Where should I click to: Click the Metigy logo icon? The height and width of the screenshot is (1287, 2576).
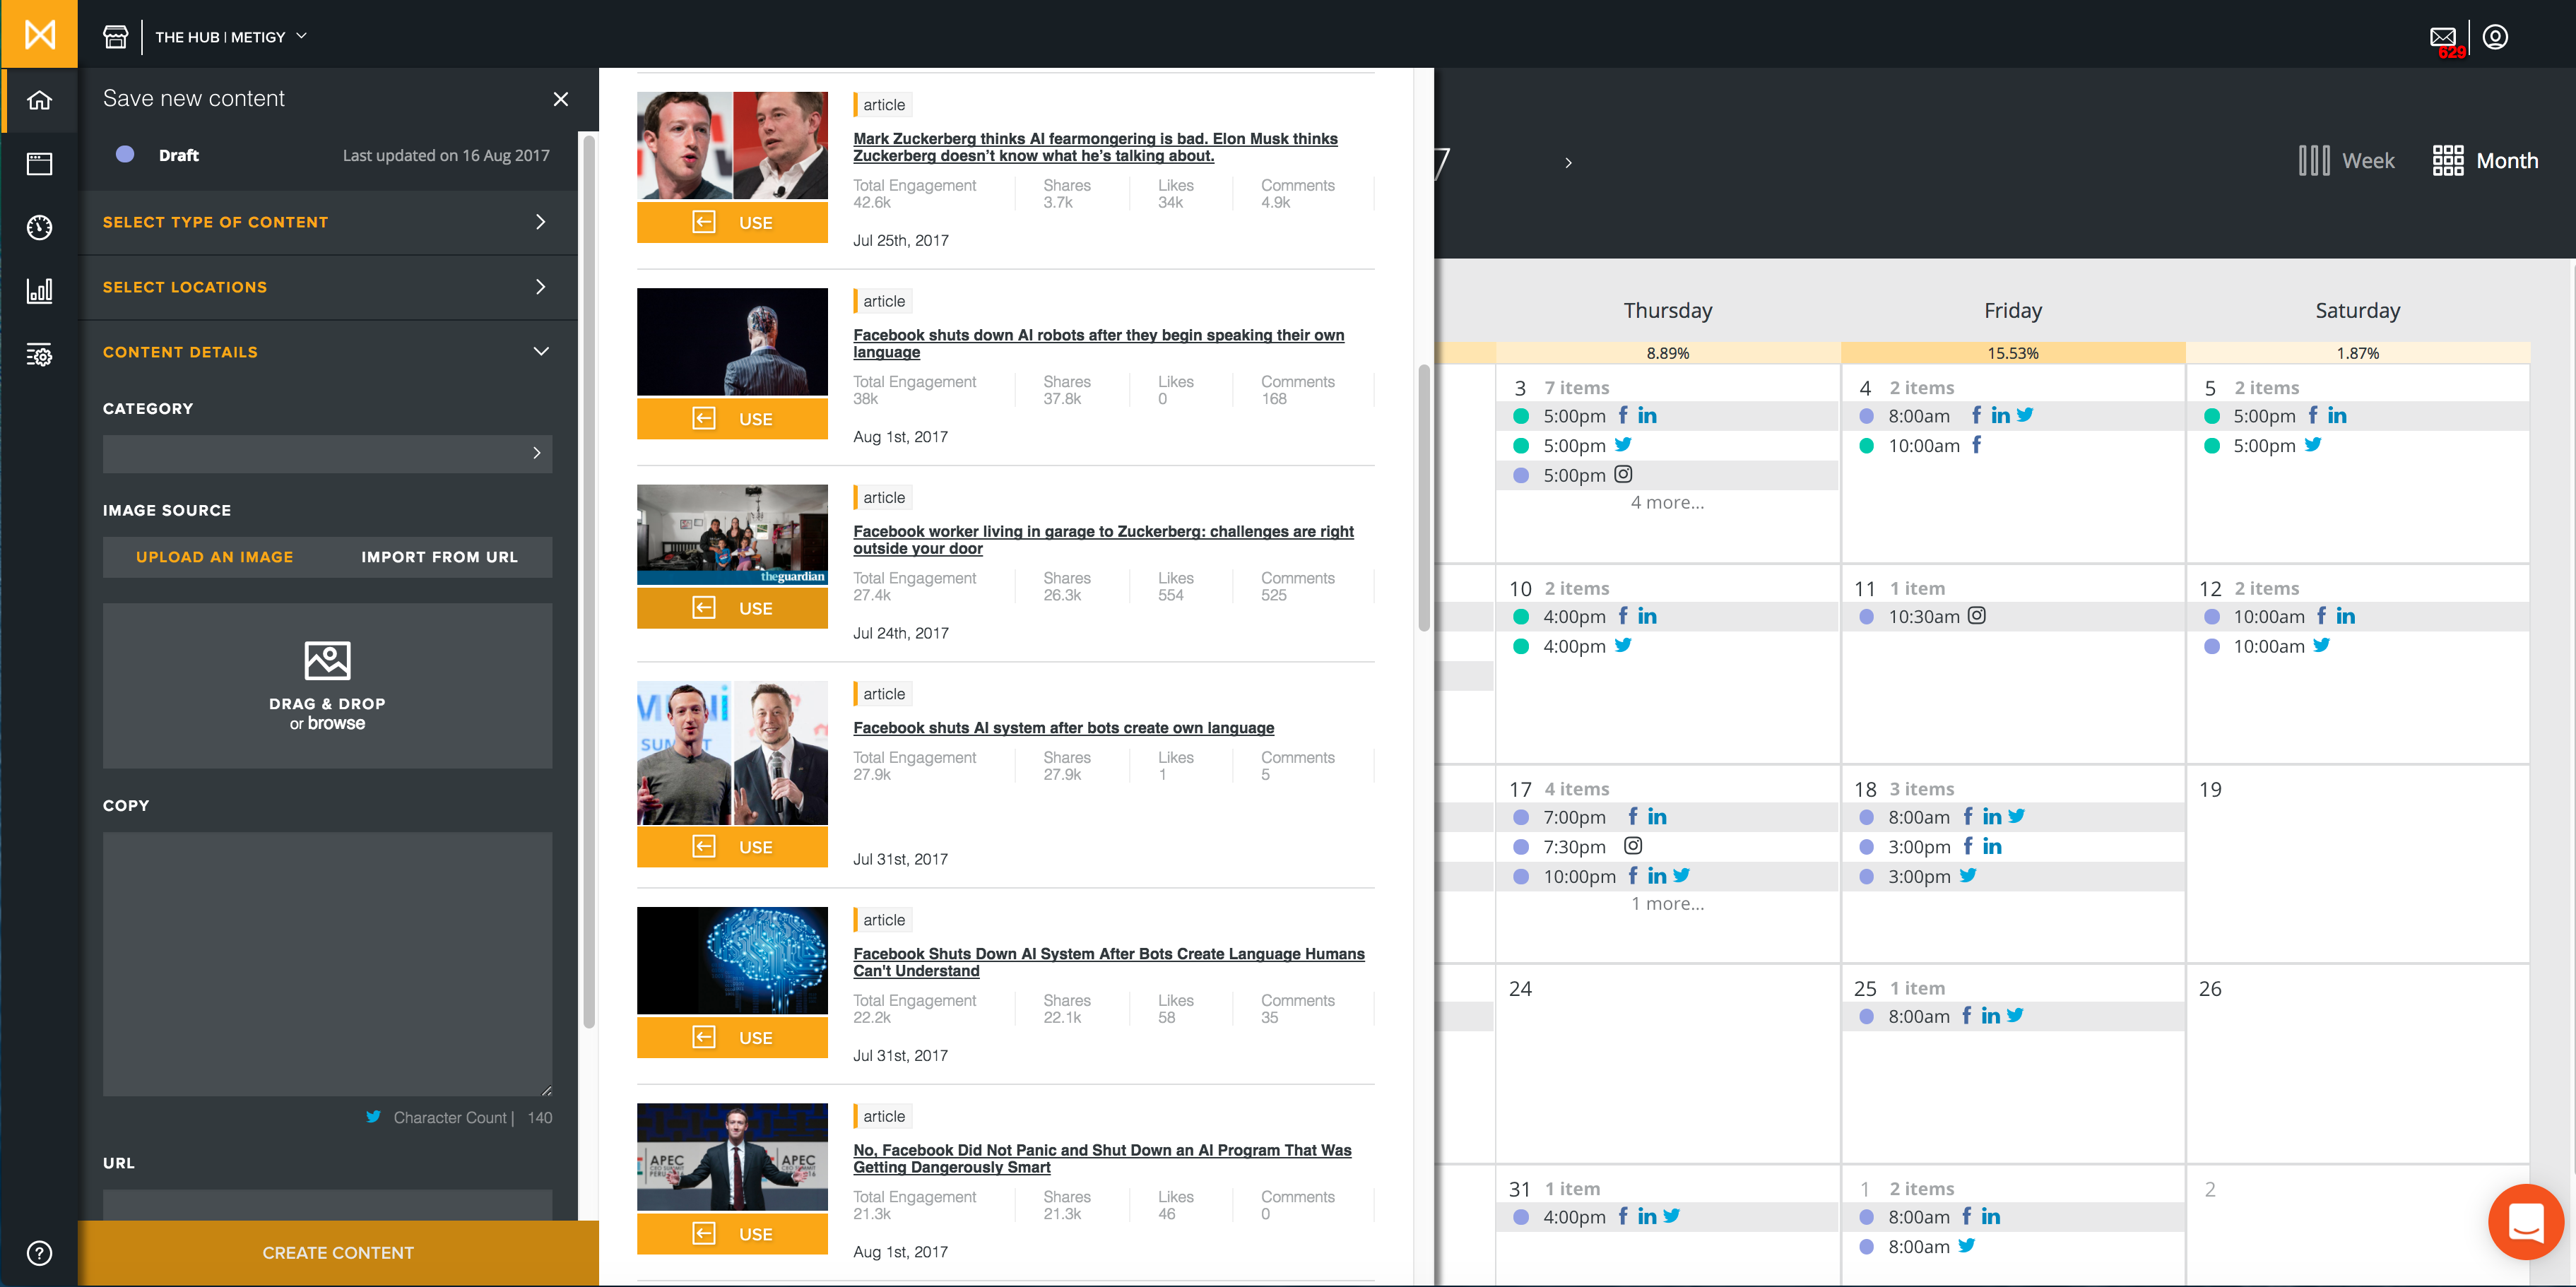(39, 34)
